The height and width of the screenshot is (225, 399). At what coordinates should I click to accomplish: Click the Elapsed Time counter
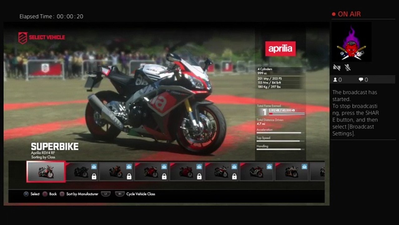[51, 17]
